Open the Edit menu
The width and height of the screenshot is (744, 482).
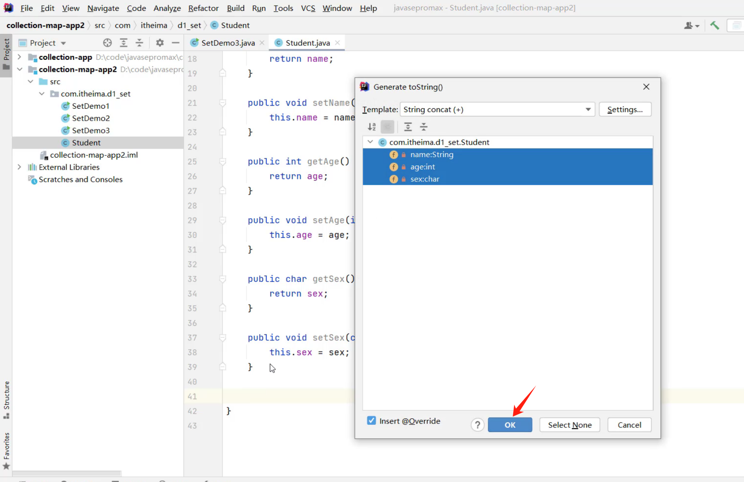47,8
